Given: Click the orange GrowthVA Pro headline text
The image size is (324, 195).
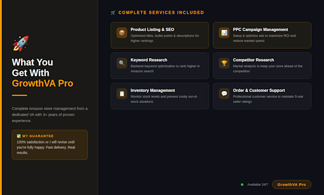Looking at the screenshot, I should (42, 83).
